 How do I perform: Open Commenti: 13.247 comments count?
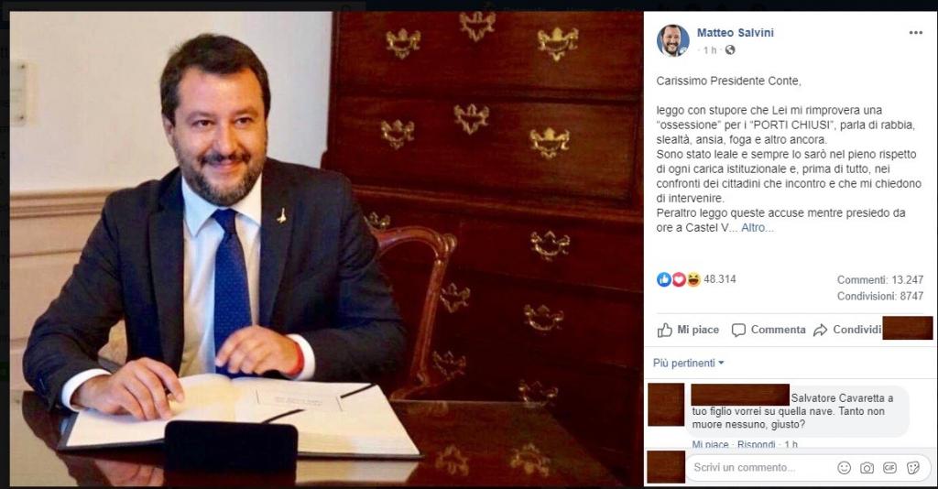click(x=880, y=280)
